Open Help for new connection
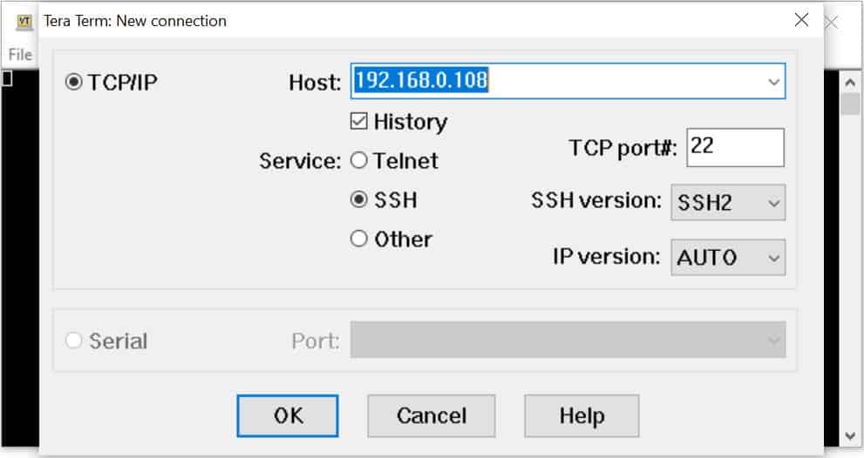 [582, 415]
